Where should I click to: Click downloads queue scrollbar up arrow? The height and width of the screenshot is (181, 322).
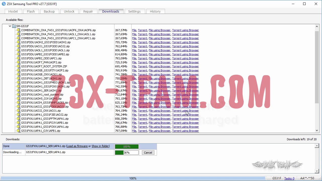(317, 146)
